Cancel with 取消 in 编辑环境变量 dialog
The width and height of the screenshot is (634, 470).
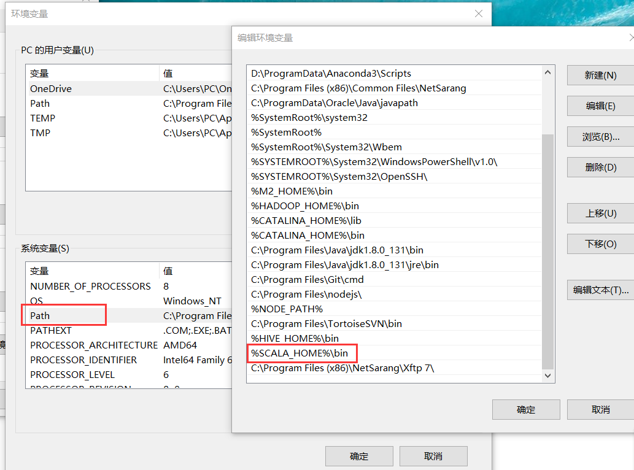tap(600, 410)
